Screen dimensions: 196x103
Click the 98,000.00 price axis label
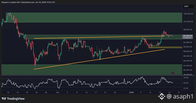point(188,30)
